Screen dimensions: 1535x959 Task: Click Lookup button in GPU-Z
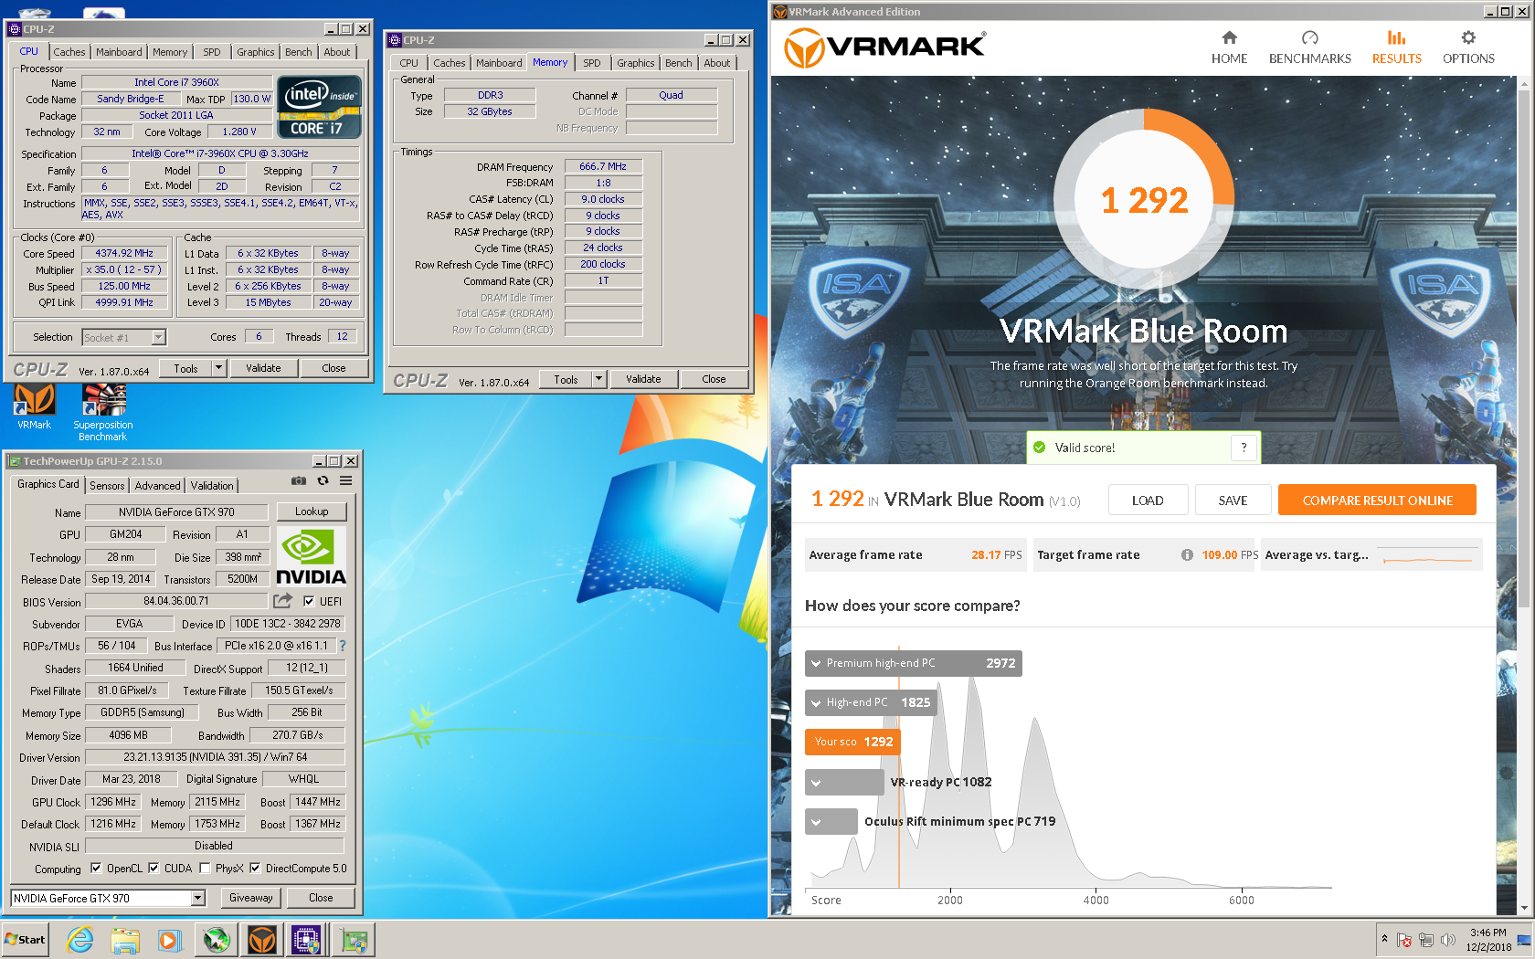point(312,511)
